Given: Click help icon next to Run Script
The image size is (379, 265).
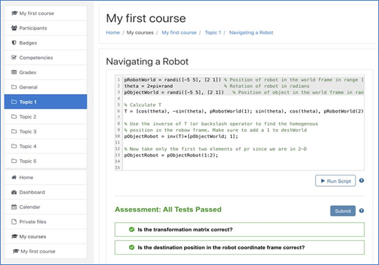Looking at the screenshot, I should coord(361,181).
